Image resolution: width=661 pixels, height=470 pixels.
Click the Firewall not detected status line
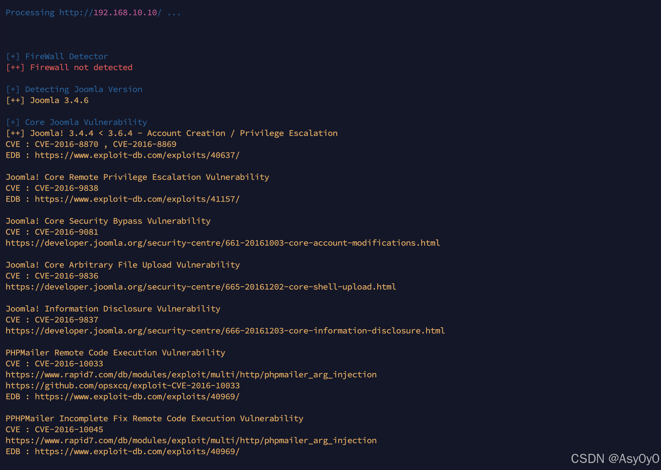click(69, 67)
